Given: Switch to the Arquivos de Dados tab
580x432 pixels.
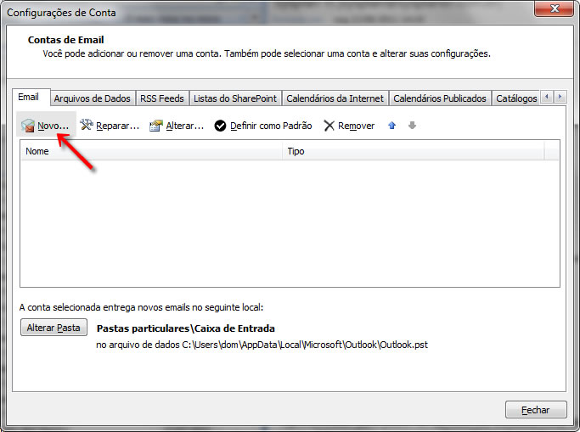Looking at the screenshot, I should point(92,98).
